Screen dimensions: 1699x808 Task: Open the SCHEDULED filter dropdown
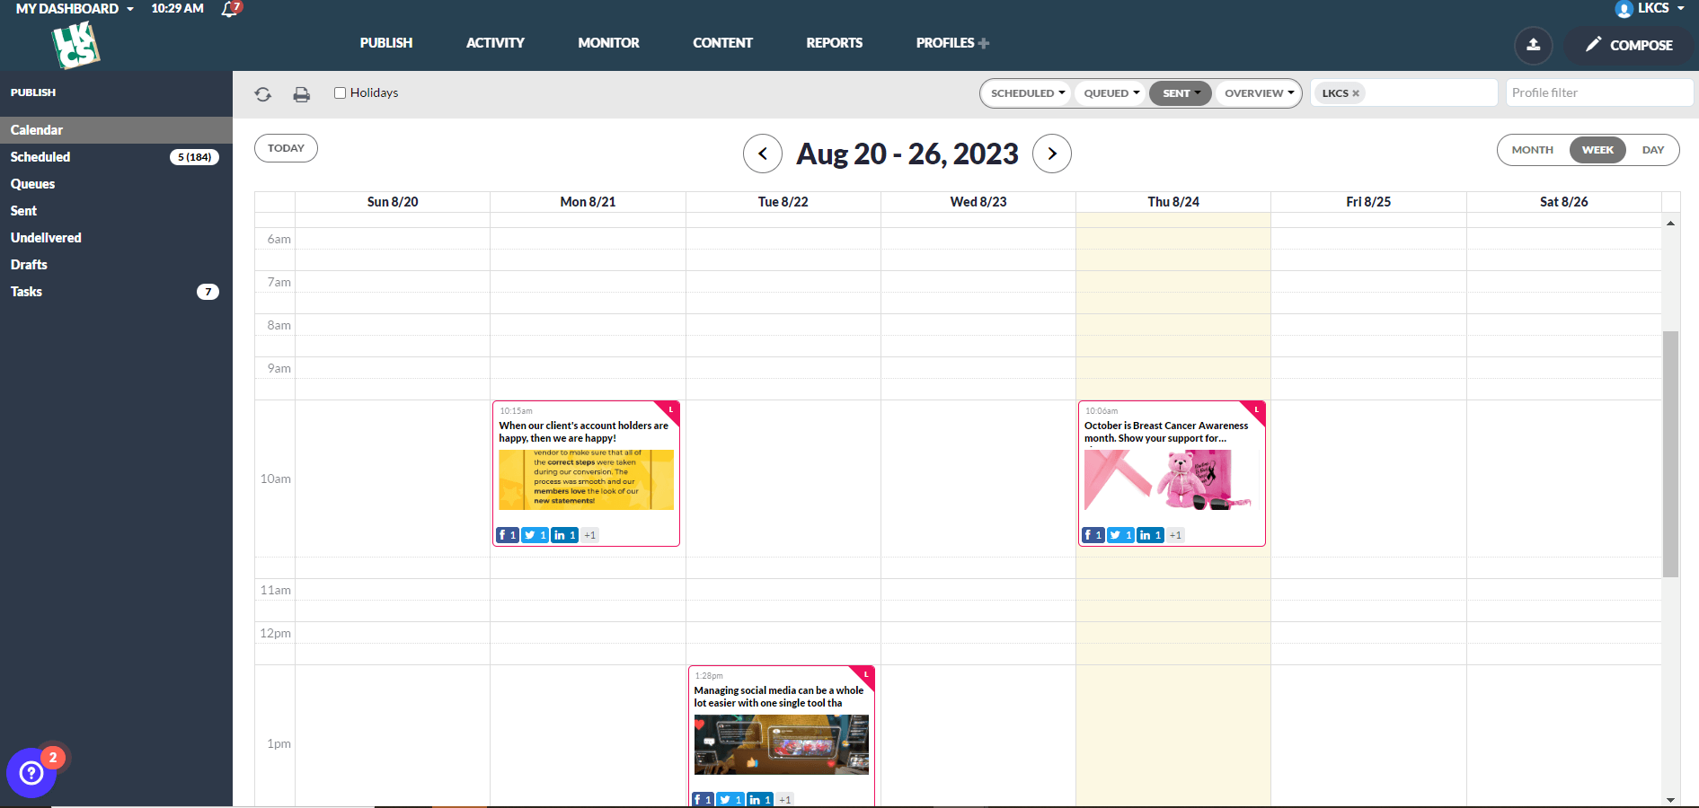1024,92
